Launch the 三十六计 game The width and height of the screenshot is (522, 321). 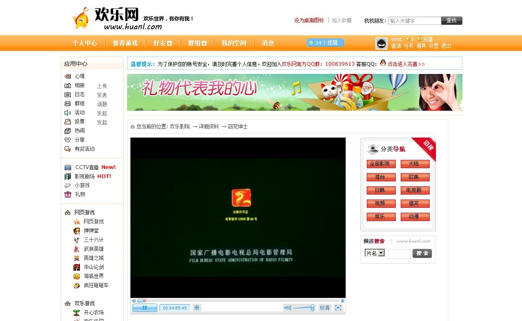click(x=94, y=240)
